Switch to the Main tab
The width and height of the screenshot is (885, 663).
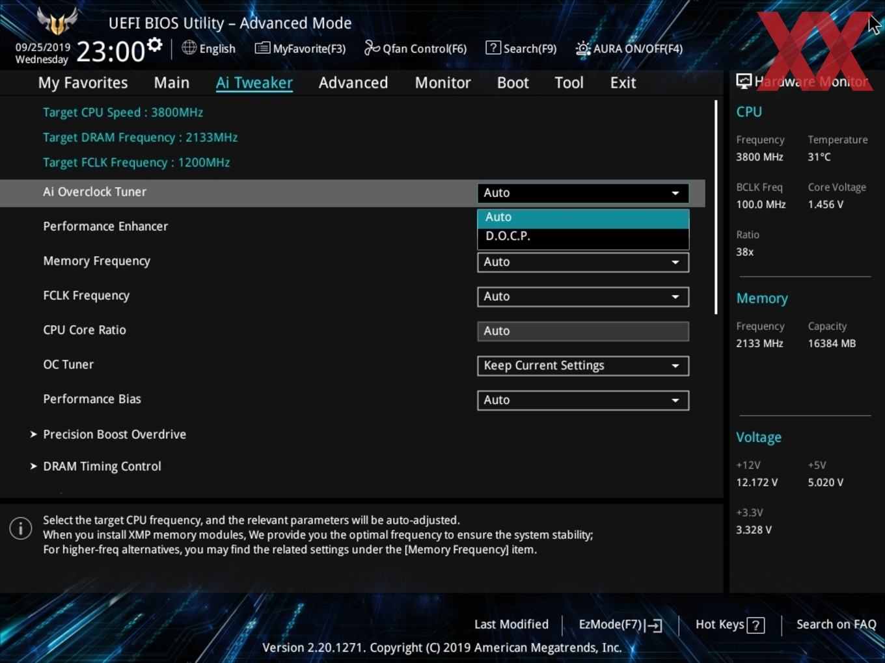(x=172, y=83)
